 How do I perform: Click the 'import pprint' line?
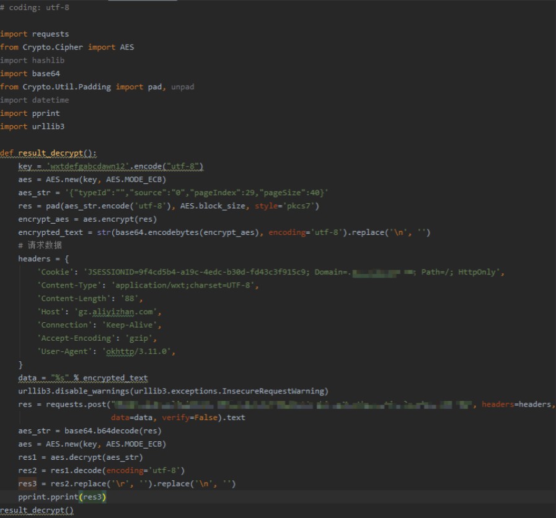pyautogui.click(x=30, y=113)
